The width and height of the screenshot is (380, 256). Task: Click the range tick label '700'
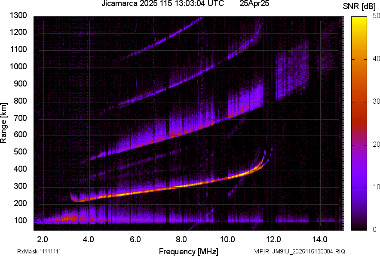pos(20,118)
